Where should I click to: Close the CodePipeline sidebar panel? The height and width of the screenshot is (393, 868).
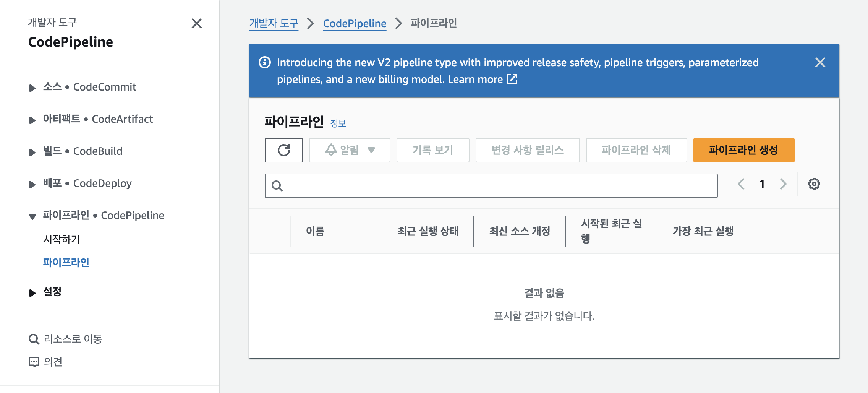197,23
